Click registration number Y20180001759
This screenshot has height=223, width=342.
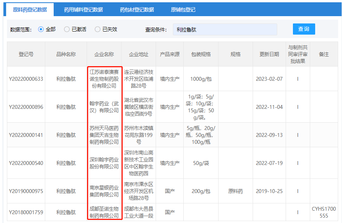pos(26,212)
